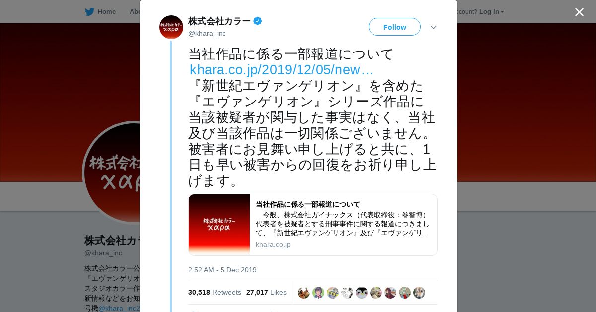This screenshot has height=312, width=596.
Task: Select the manga sketch liker avatar
Action: click(x=347, y=293)
